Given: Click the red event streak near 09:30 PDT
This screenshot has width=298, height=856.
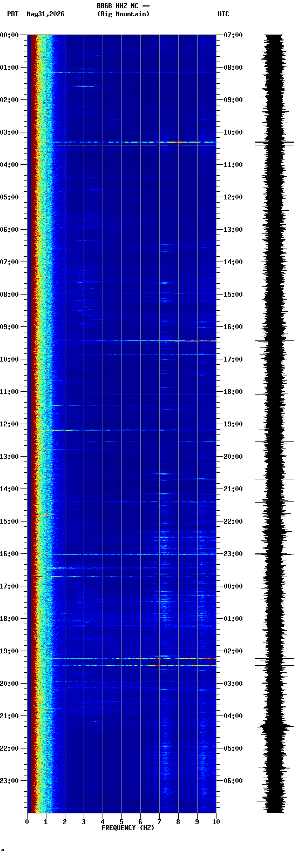Looking at the screenshot, I should click(x=157, y=340).
